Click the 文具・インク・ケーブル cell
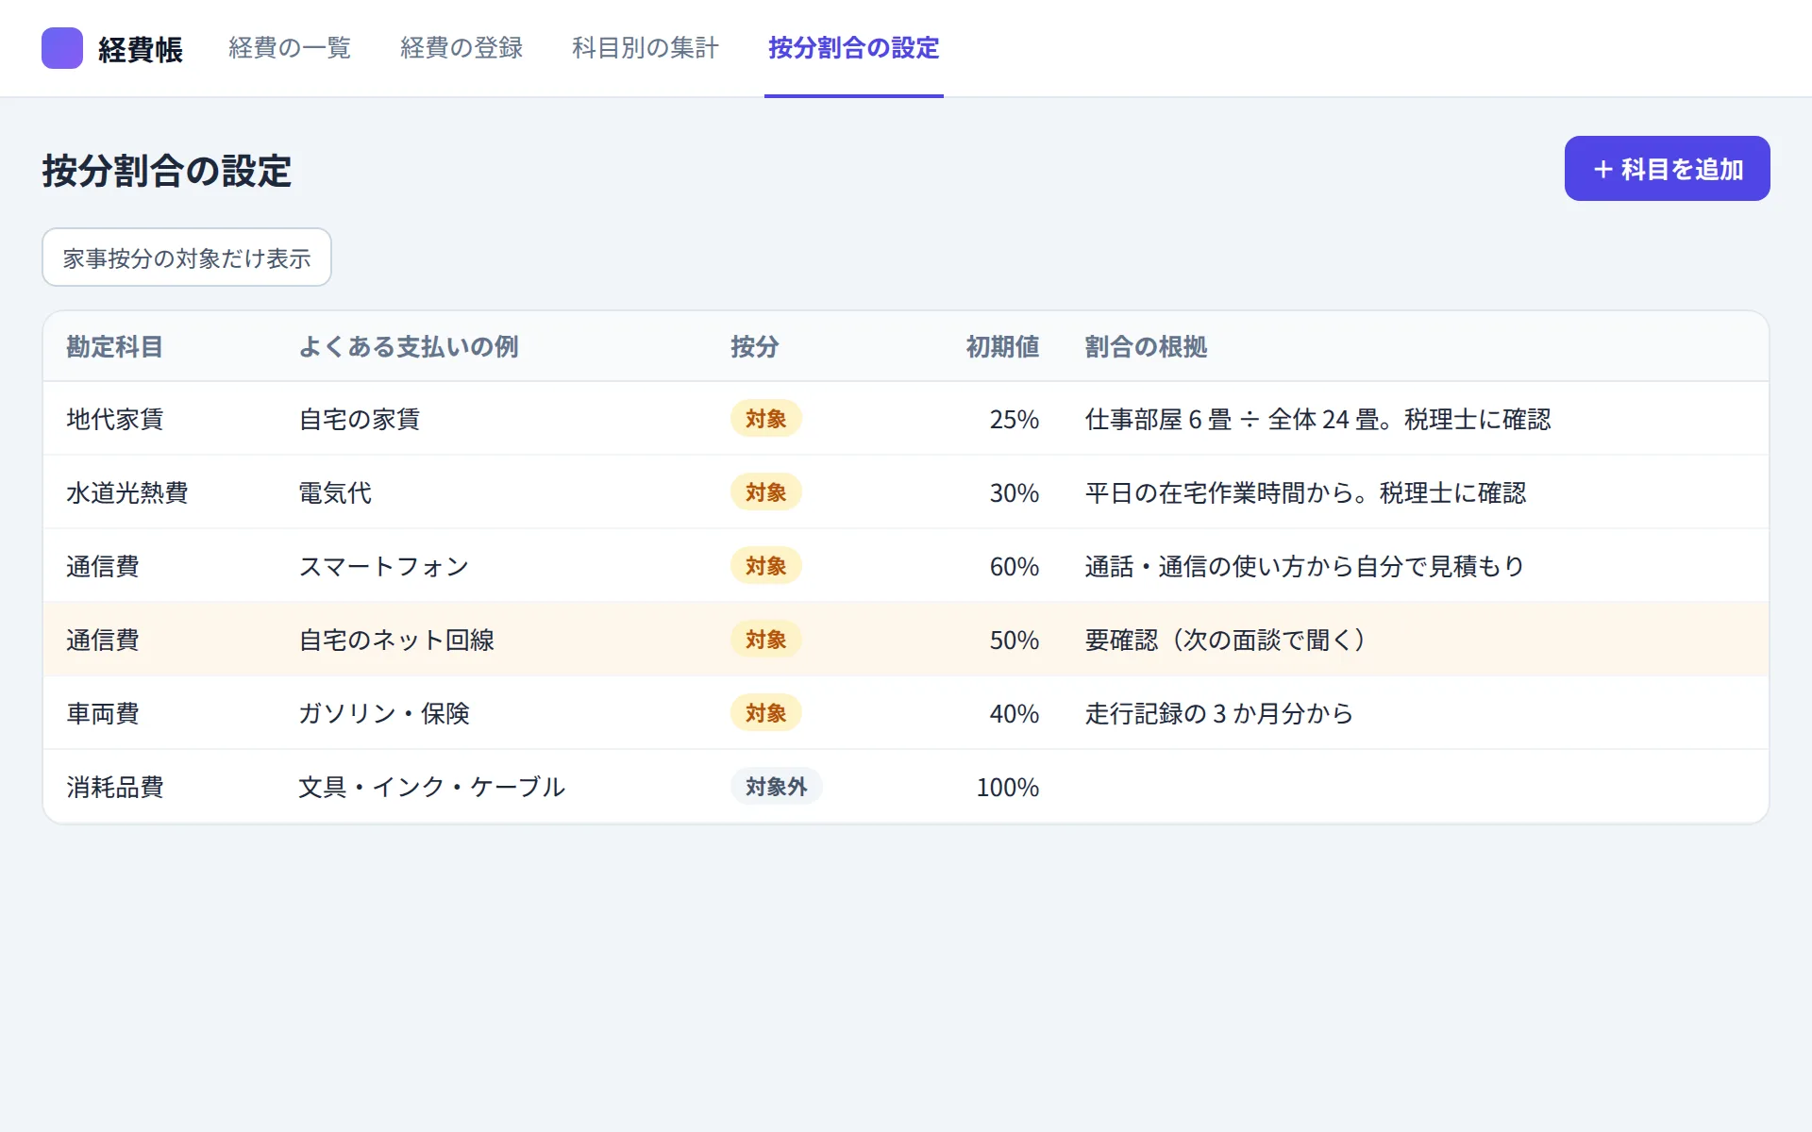Image resolution: width=1812 pixels, height=1132 pixels. 432,787
